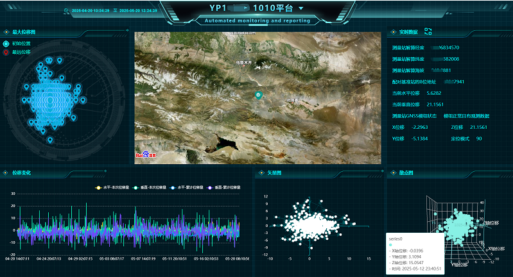
Task: Click the 最大位移图 panel title
Action: (24, 31)
